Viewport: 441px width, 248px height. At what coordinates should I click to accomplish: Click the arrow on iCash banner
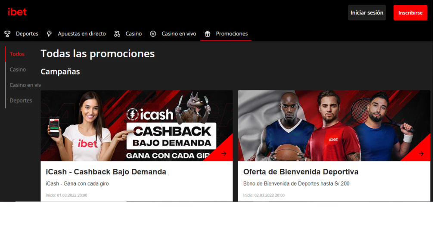224,154
